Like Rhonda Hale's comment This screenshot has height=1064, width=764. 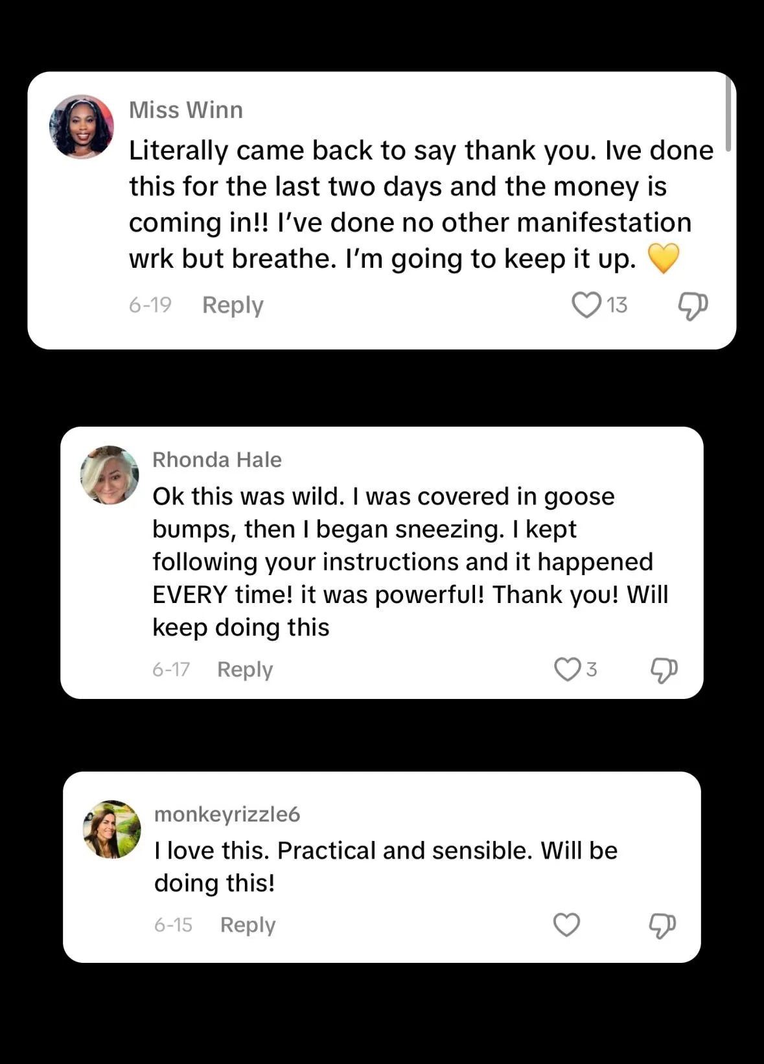[x=567, y=669]
